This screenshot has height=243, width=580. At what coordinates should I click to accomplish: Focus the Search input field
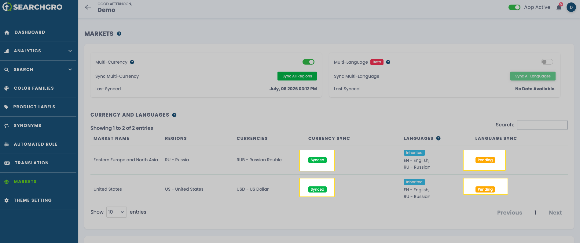pyautogui.click(x=542, y=125)
